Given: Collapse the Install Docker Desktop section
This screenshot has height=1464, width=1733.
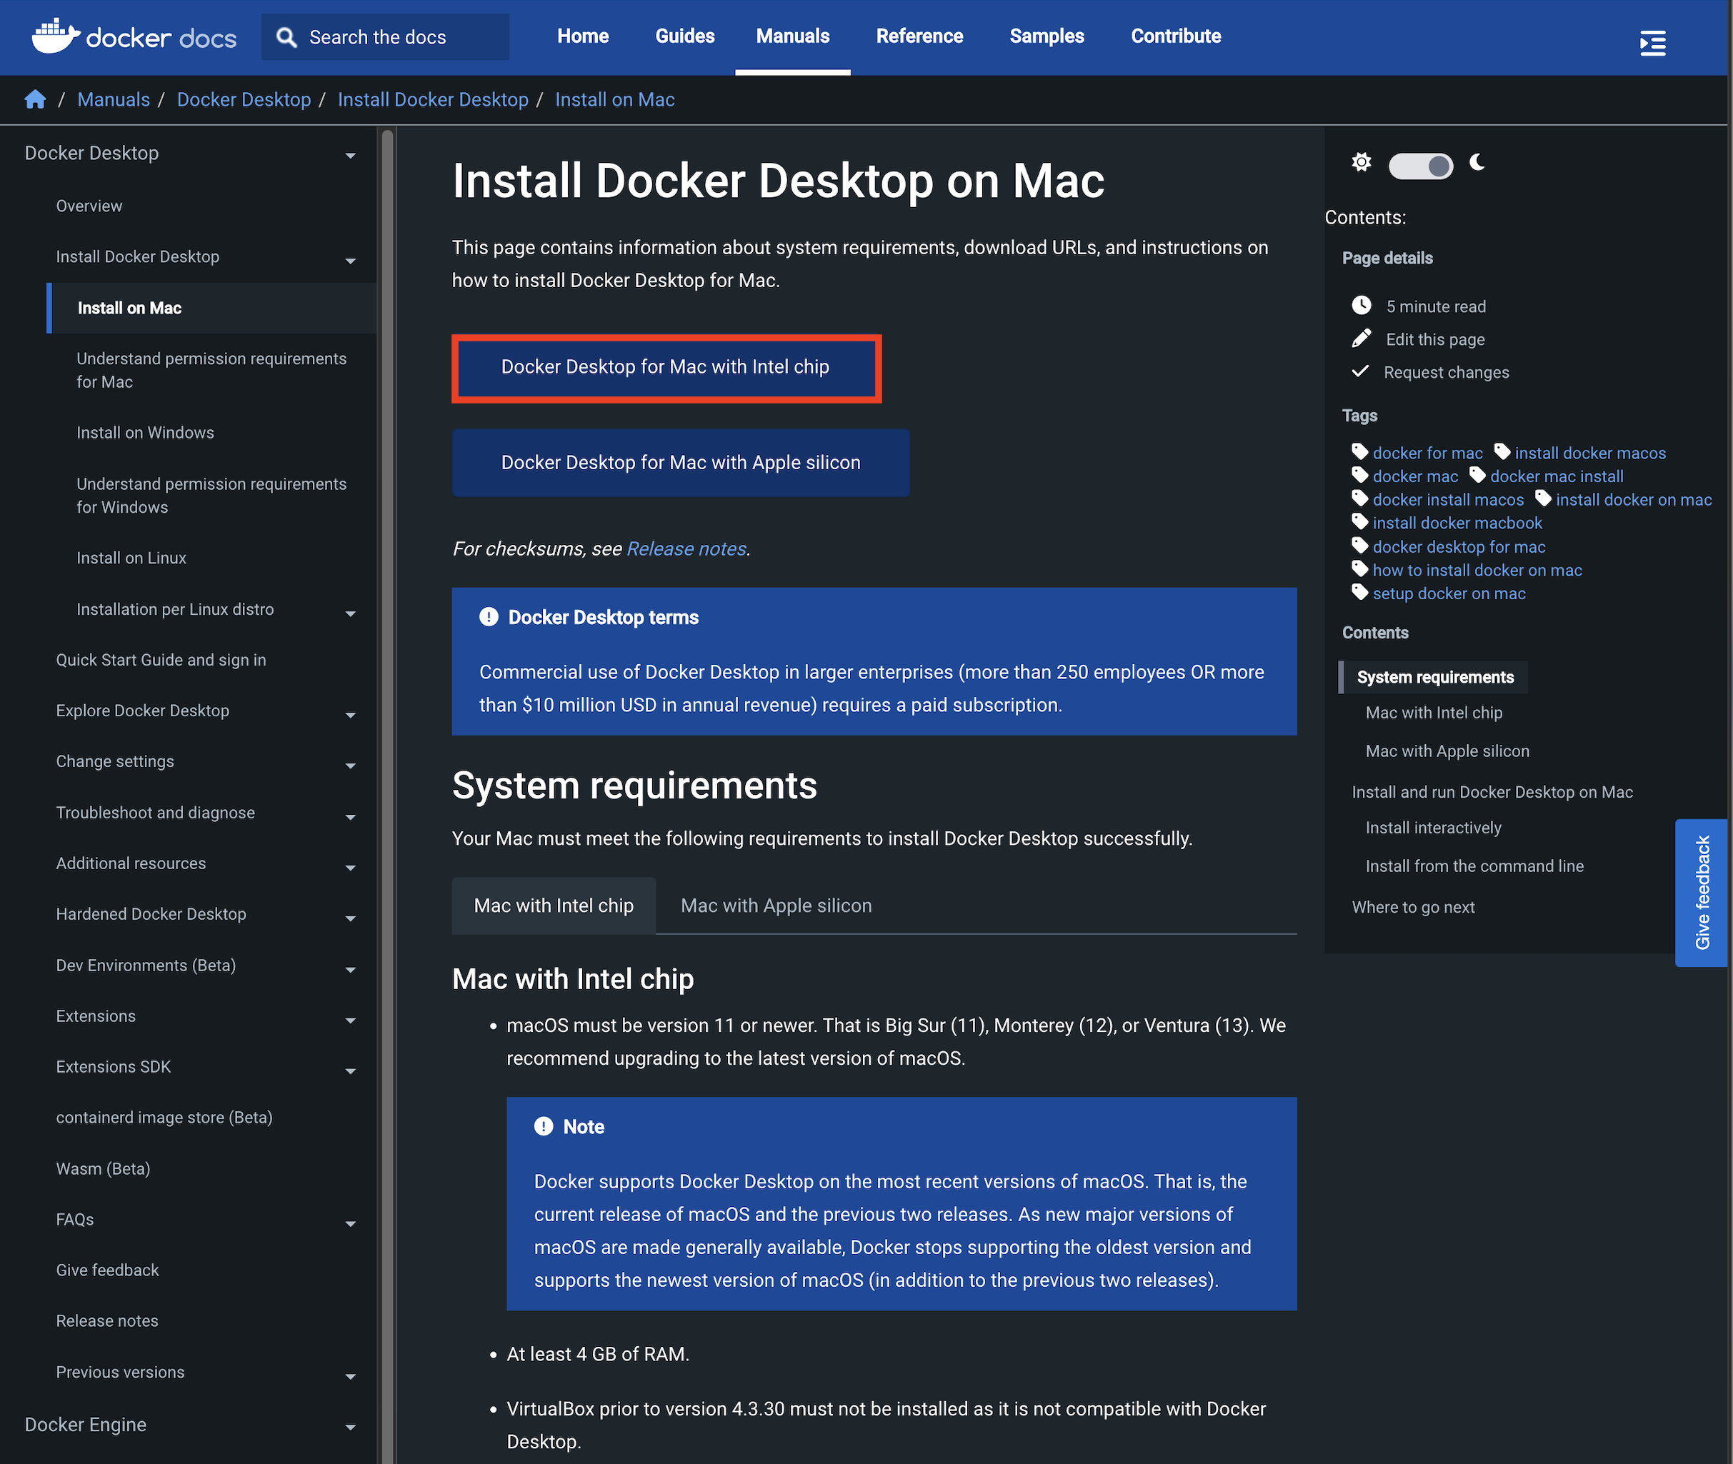Looking at the screenshot, I should (351, 260).
